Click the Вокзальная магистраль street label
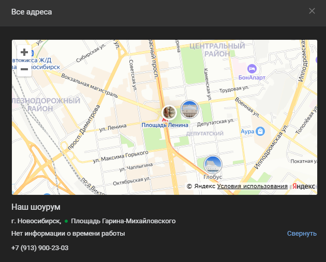 tap(89, 86)
